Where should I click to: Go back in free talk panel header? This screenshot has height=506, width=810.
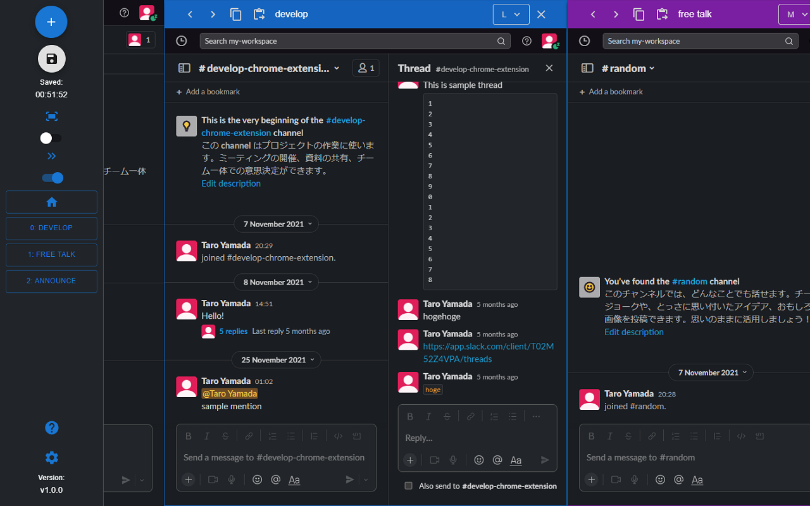coord(593,14)
